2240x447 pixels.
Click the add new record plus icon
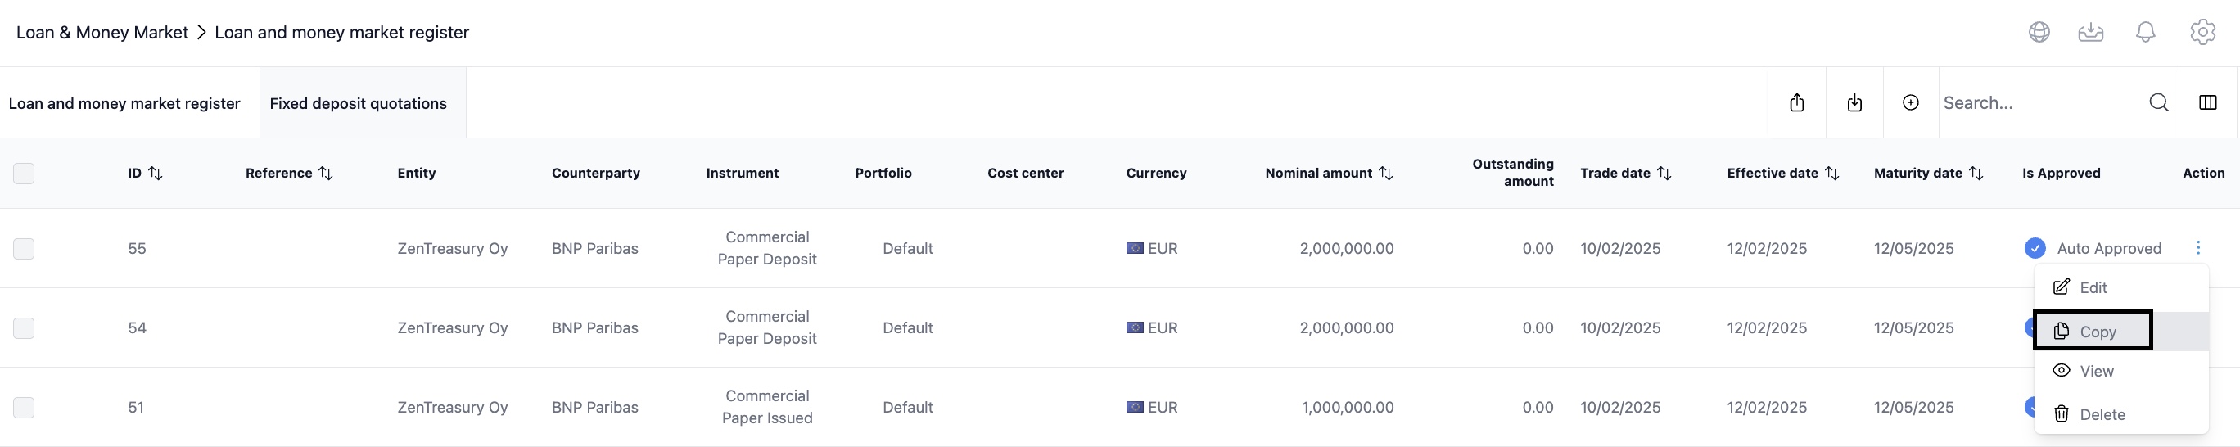[x=1910, y=102]
